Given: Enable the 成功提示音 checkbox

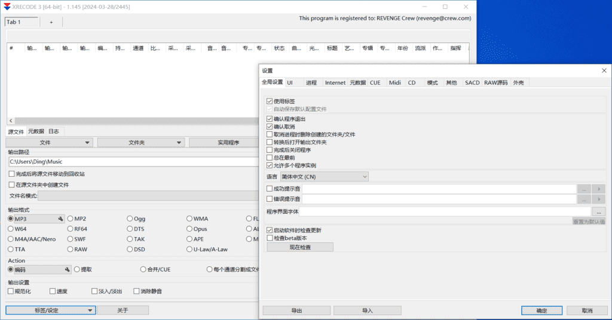Looking at the screenshot, I should point(270,189).
